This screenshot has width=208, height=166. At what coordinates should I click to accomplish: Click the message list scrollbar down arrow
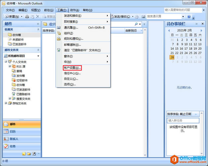pos(145,155)
